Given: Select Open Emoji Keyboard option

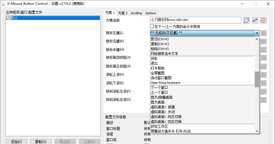Looking at the screenshot, I should click(x=202, y=83).
